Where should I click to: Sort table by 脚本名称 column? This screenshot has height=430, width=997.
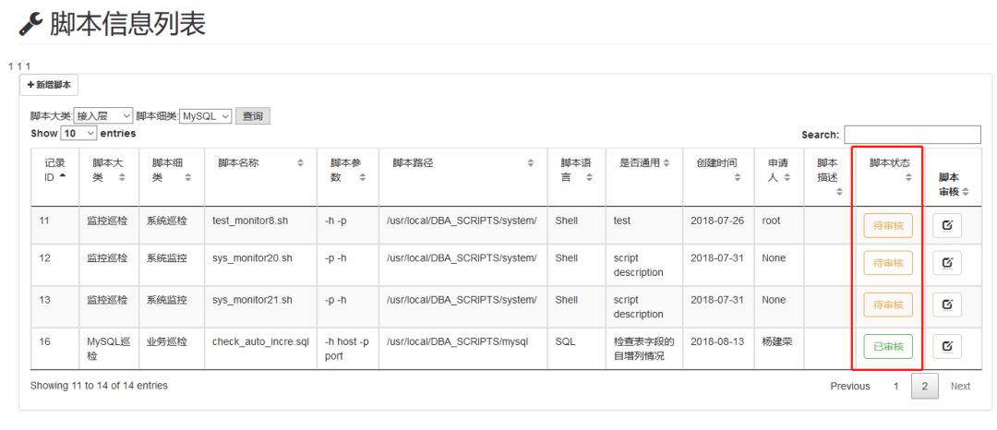[300, 163]
